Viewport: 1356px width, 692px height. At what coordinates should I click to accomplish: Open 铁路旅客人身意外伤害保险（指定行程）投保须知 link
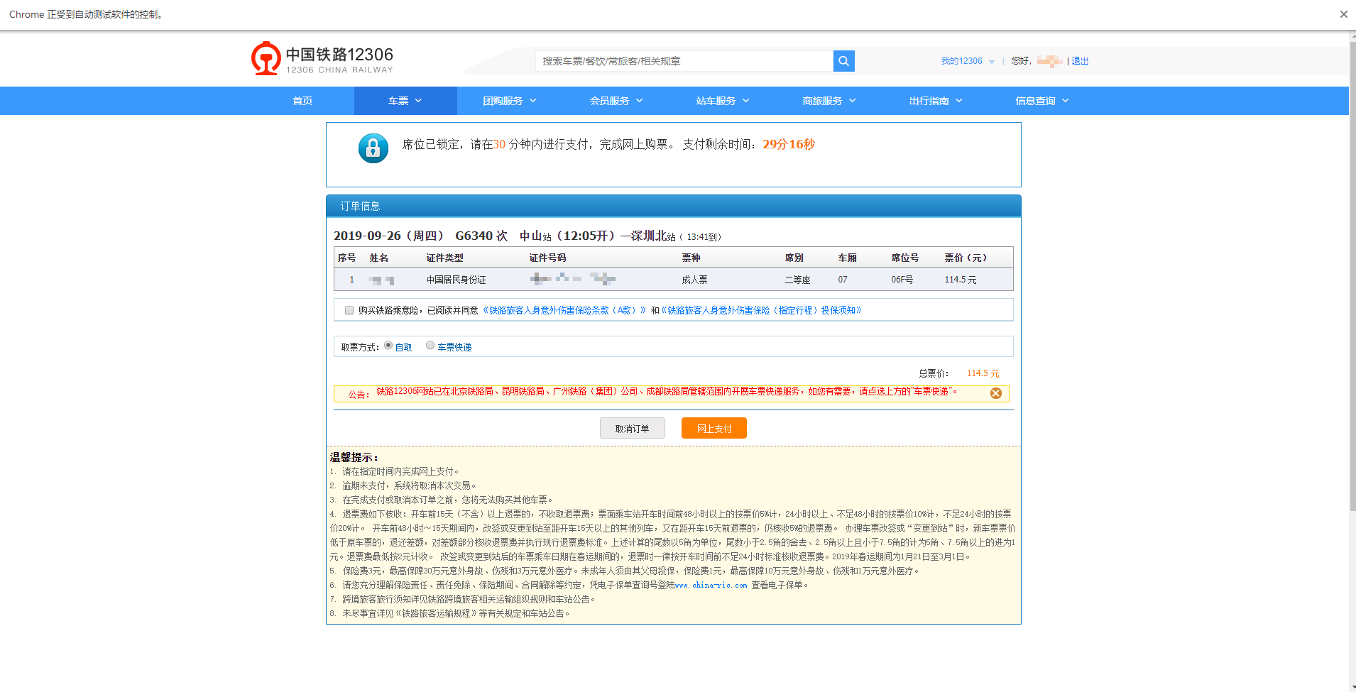[x=761, y=310]
